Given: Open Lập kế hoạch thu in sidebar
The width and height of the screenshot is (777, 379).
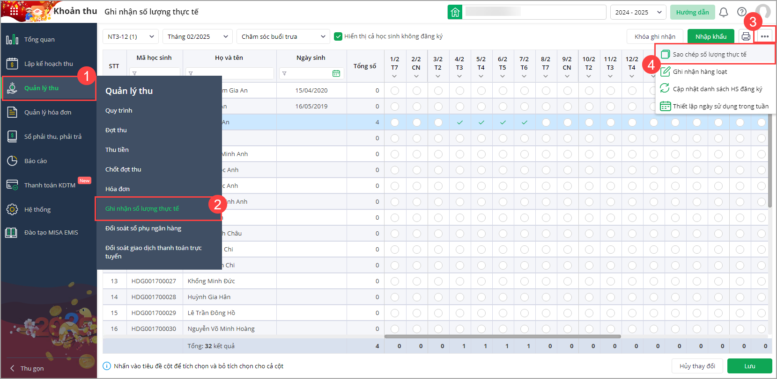Looking at the screenshot, I should 49,64.
